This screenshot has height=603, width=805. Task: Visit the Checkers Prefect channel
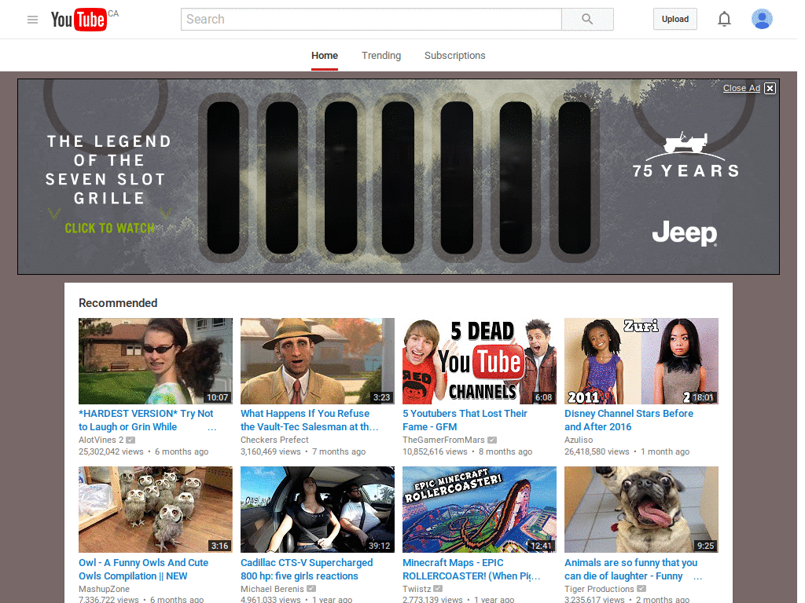[274, 440]
